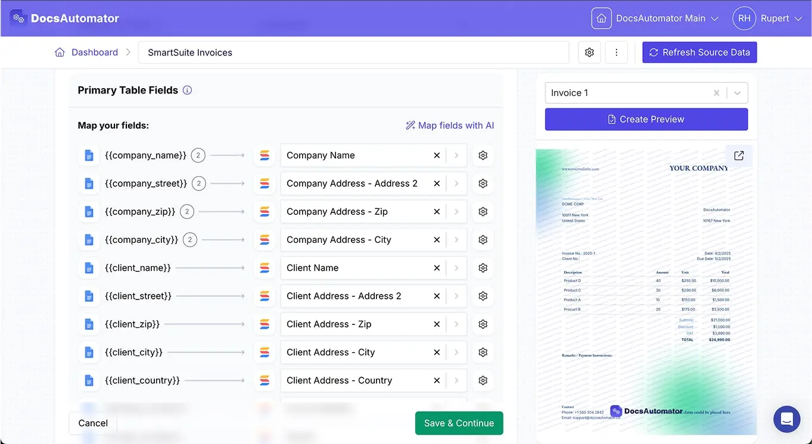This screenshot has height=444, width=812.
Task: Click Save & Continue
Action: pos(459,423)
